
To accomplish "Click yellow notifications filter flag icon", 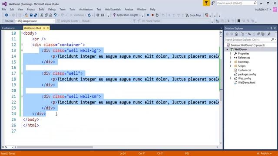I will [206, 3].
